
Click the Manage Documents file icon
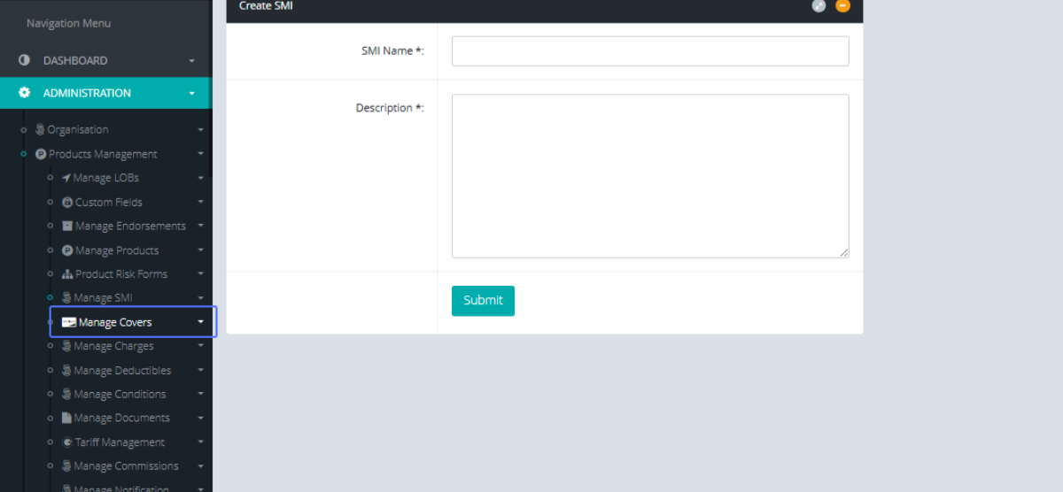pyautogui.click(x=66, y=419)
